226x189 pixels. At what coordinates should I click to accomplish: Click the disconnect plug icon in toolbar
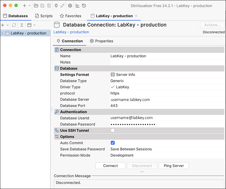(x=62, y=6)
